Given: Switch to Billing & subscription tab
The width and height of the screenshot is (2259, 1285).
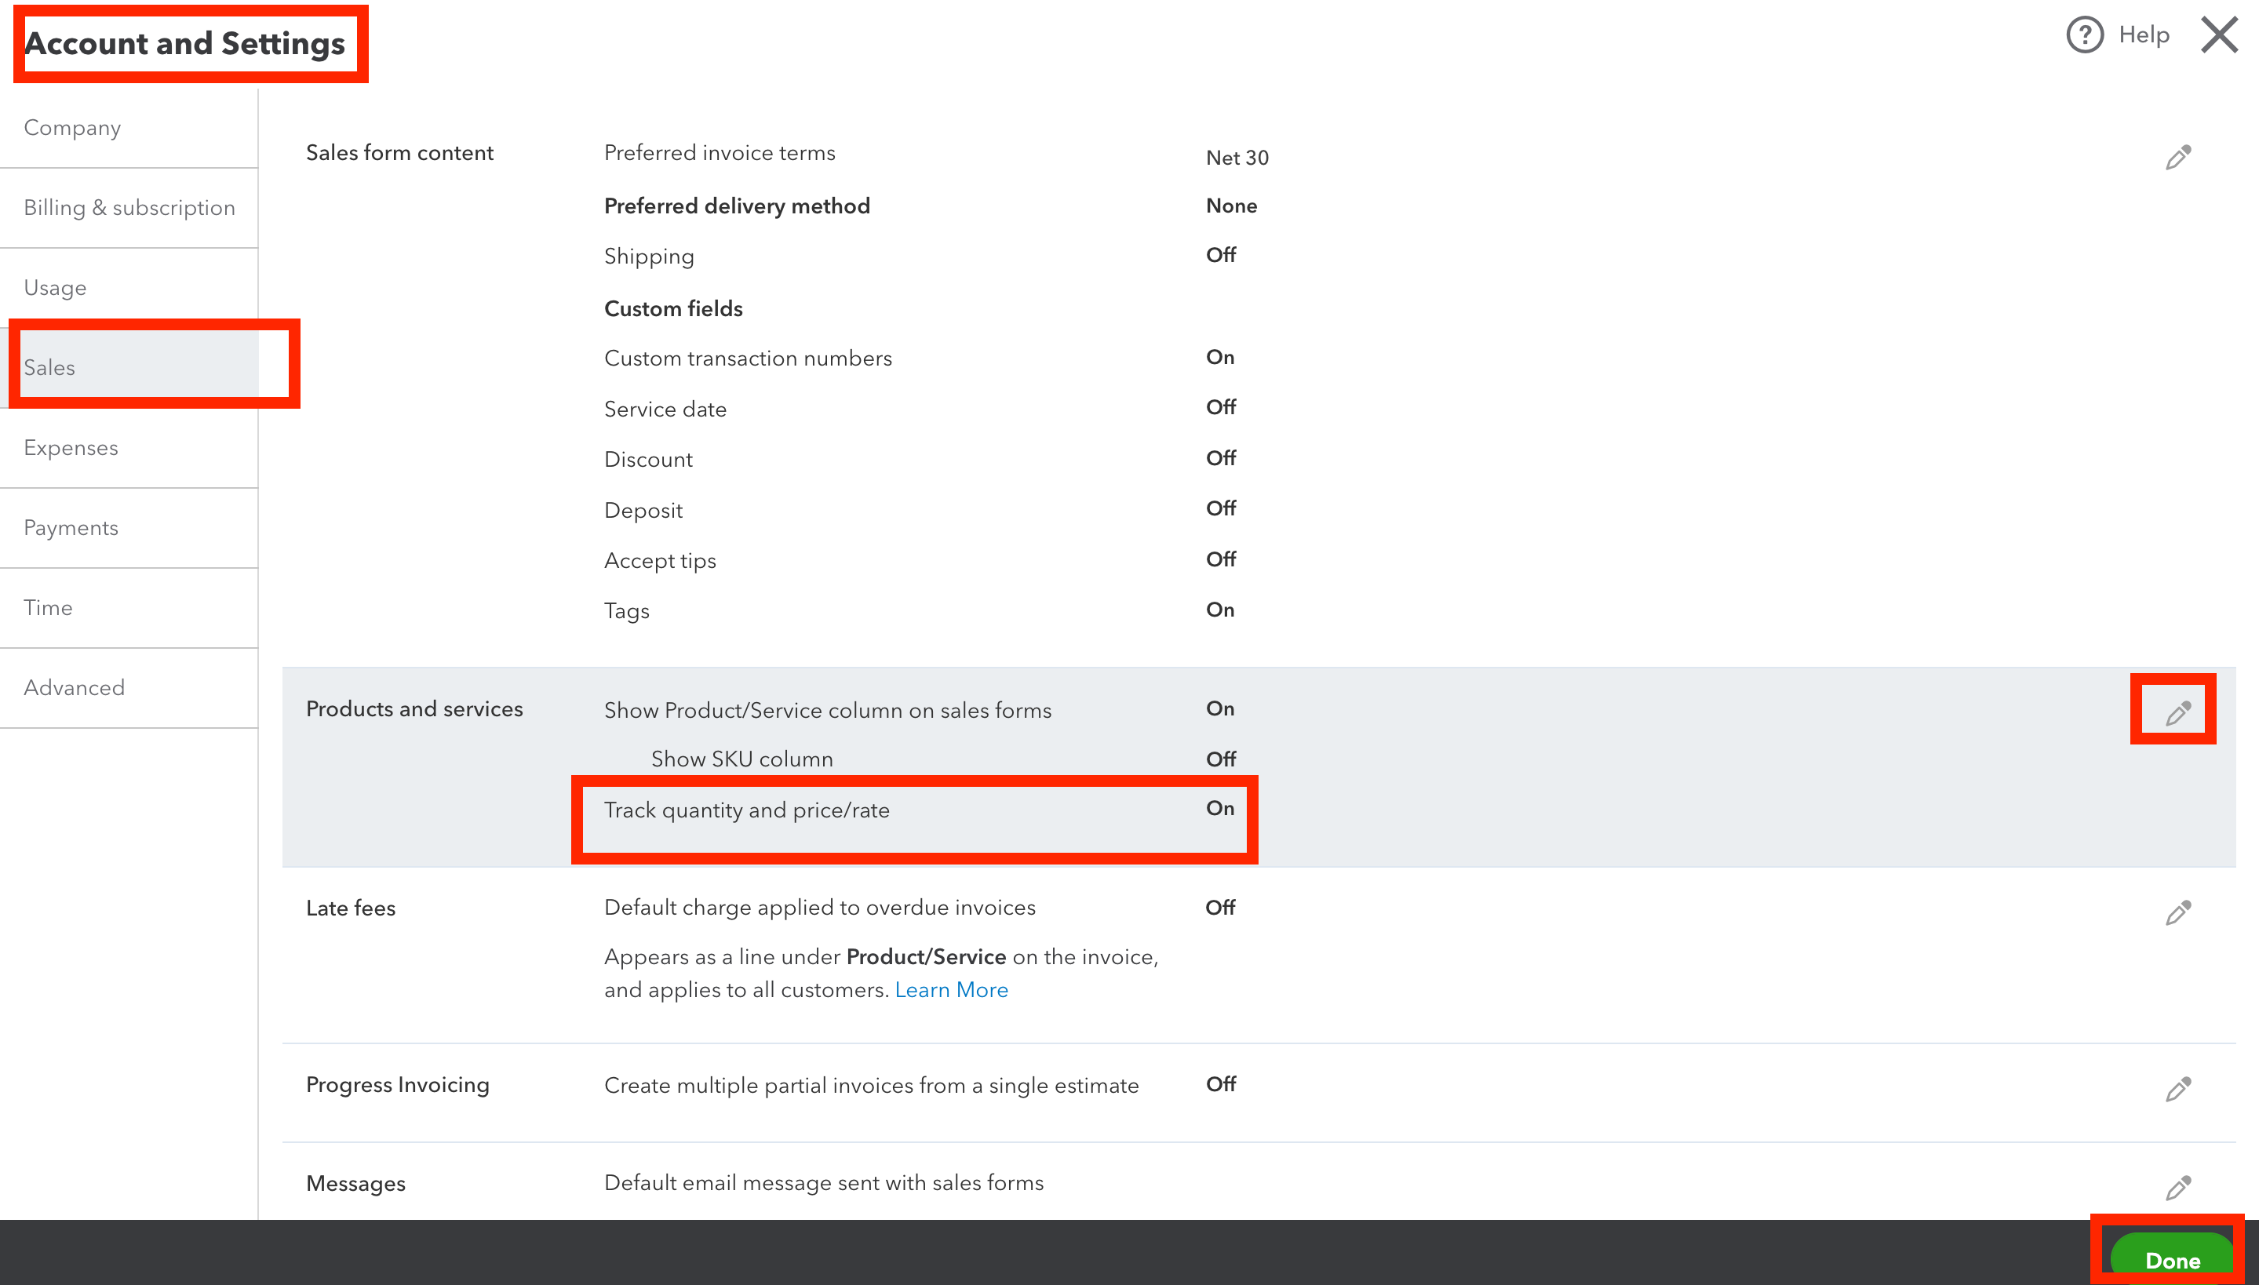Looking at the screenshot, I should pyautogui.click(x=129, y=207).
